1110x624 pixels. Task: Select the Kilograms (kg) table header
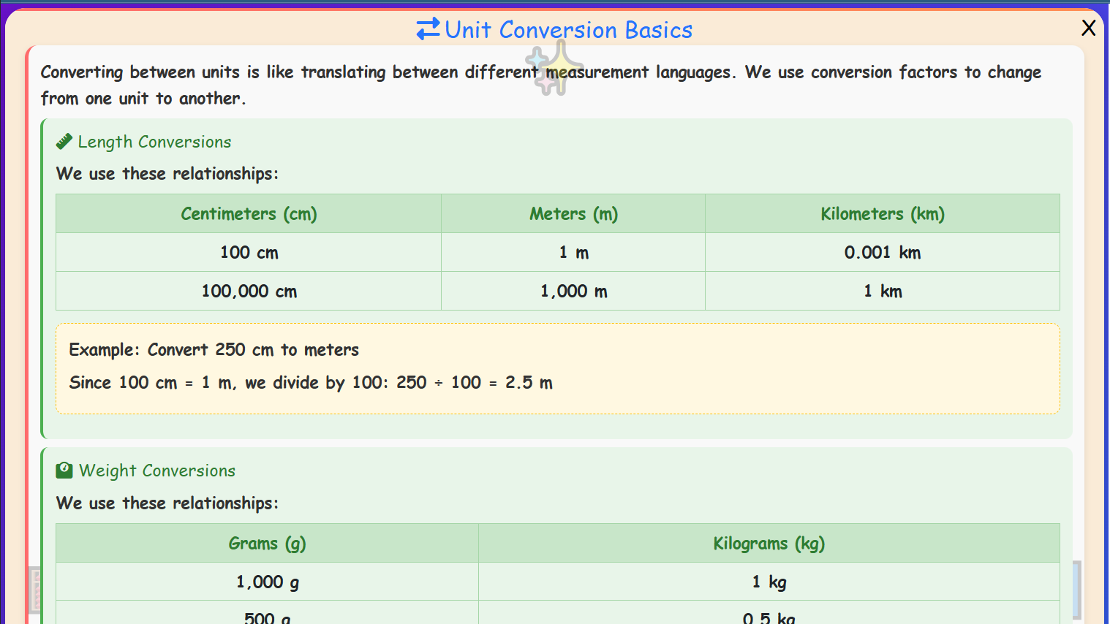pos(769,543)
